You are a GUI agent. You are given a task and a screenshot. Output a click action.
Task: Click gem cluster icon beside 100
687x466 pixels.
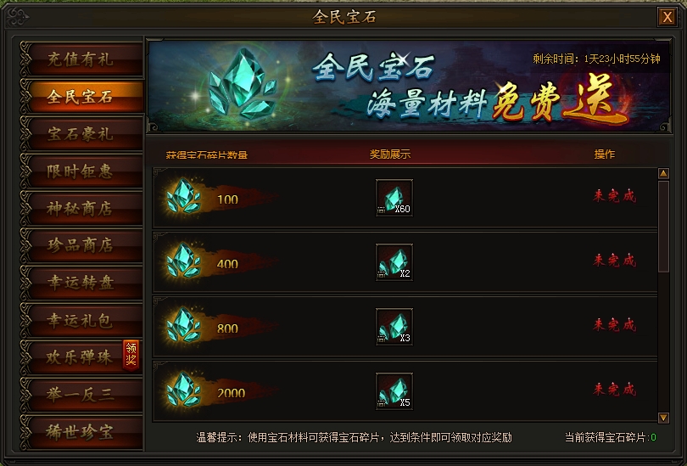click(184, 195)
